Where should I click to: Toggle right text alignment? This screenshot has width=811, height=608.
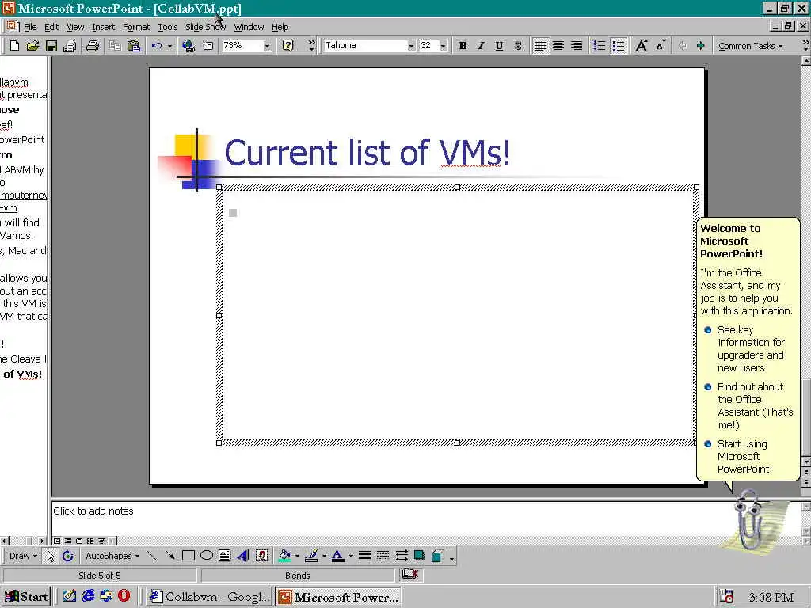(x=577, y=46)
